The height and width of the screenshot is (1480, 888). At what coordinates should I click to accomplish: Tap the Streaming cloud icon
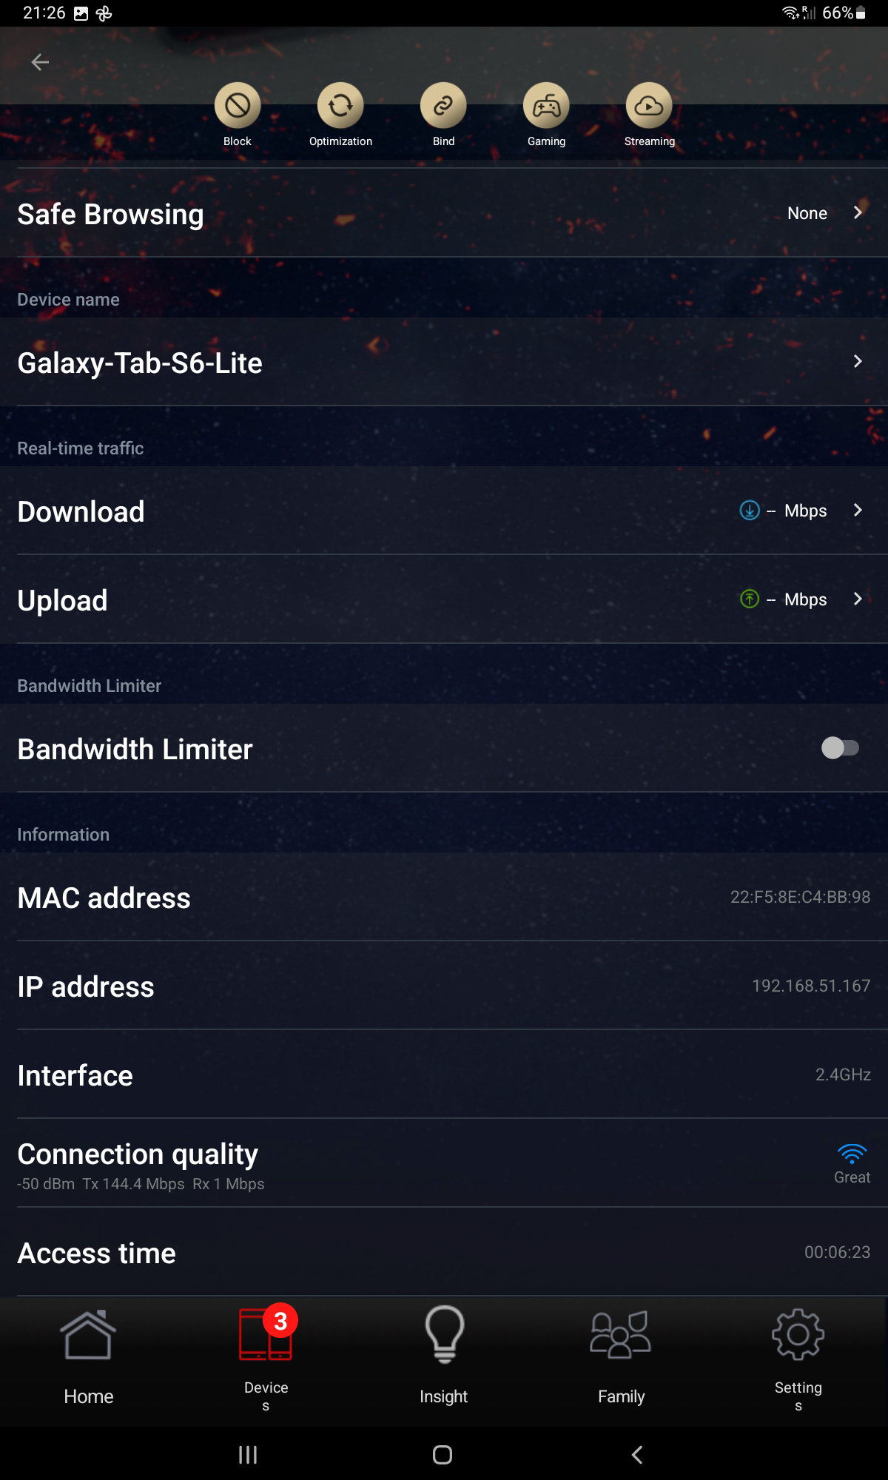649,107
